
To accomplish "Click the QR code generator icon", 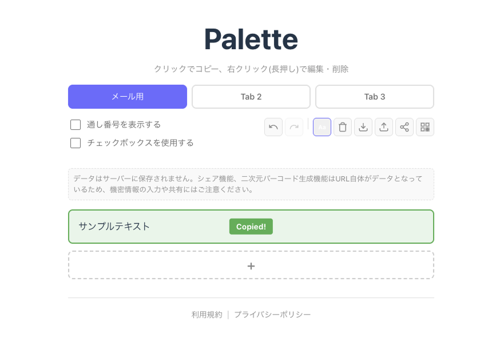I will click(424, 127).
